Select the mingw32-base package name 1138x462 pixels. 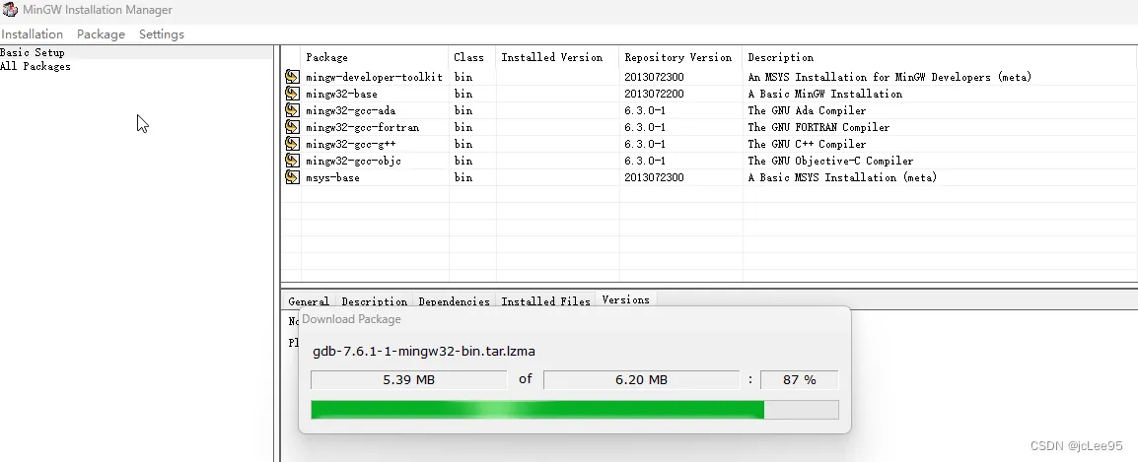coord(341,94)
